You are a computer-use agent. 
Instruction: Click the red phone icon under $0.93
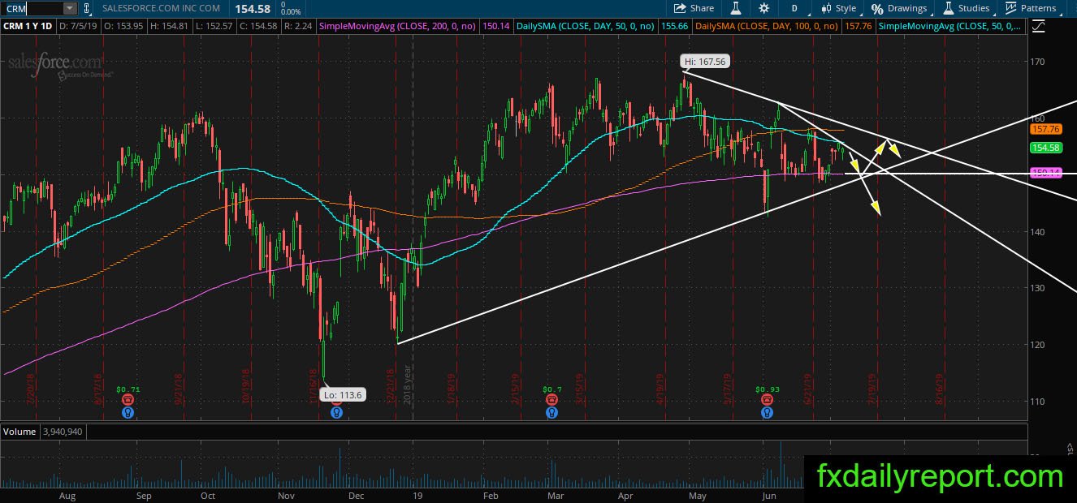tap(767, 400)
